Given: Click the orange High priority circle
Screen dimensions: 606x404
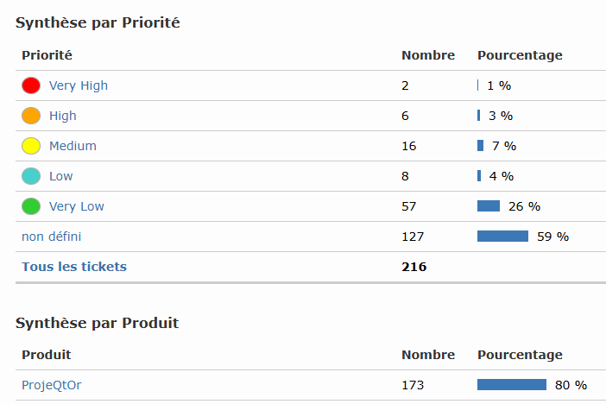Looking at the screenshot, I should 31,116.
